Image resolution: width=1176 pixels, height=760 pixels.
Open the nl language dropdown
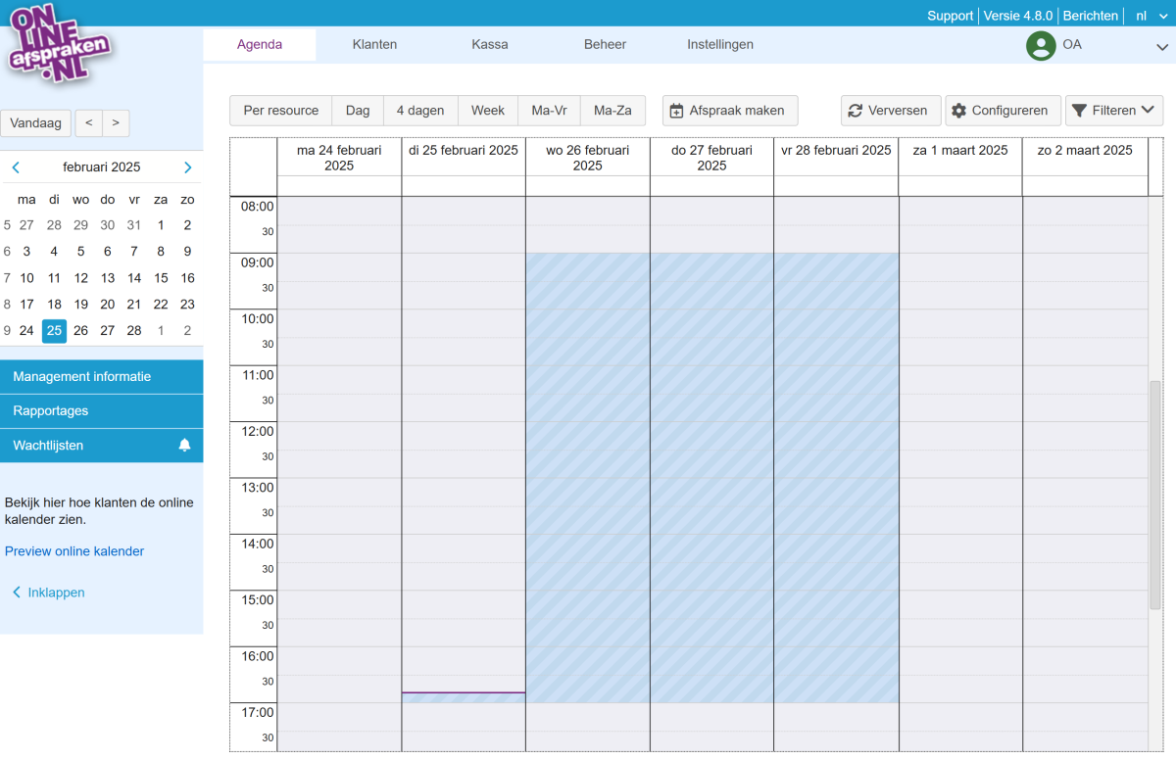pyautogui.click(x=1151, y=16)
